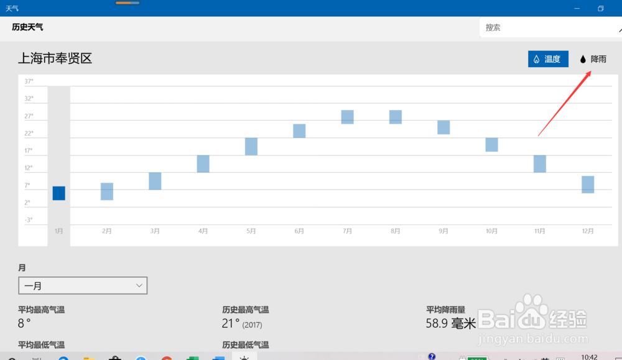Click the 7月 temperature bar on the chart
This screenshot has width=622, height=360.
tap(346, 116)
